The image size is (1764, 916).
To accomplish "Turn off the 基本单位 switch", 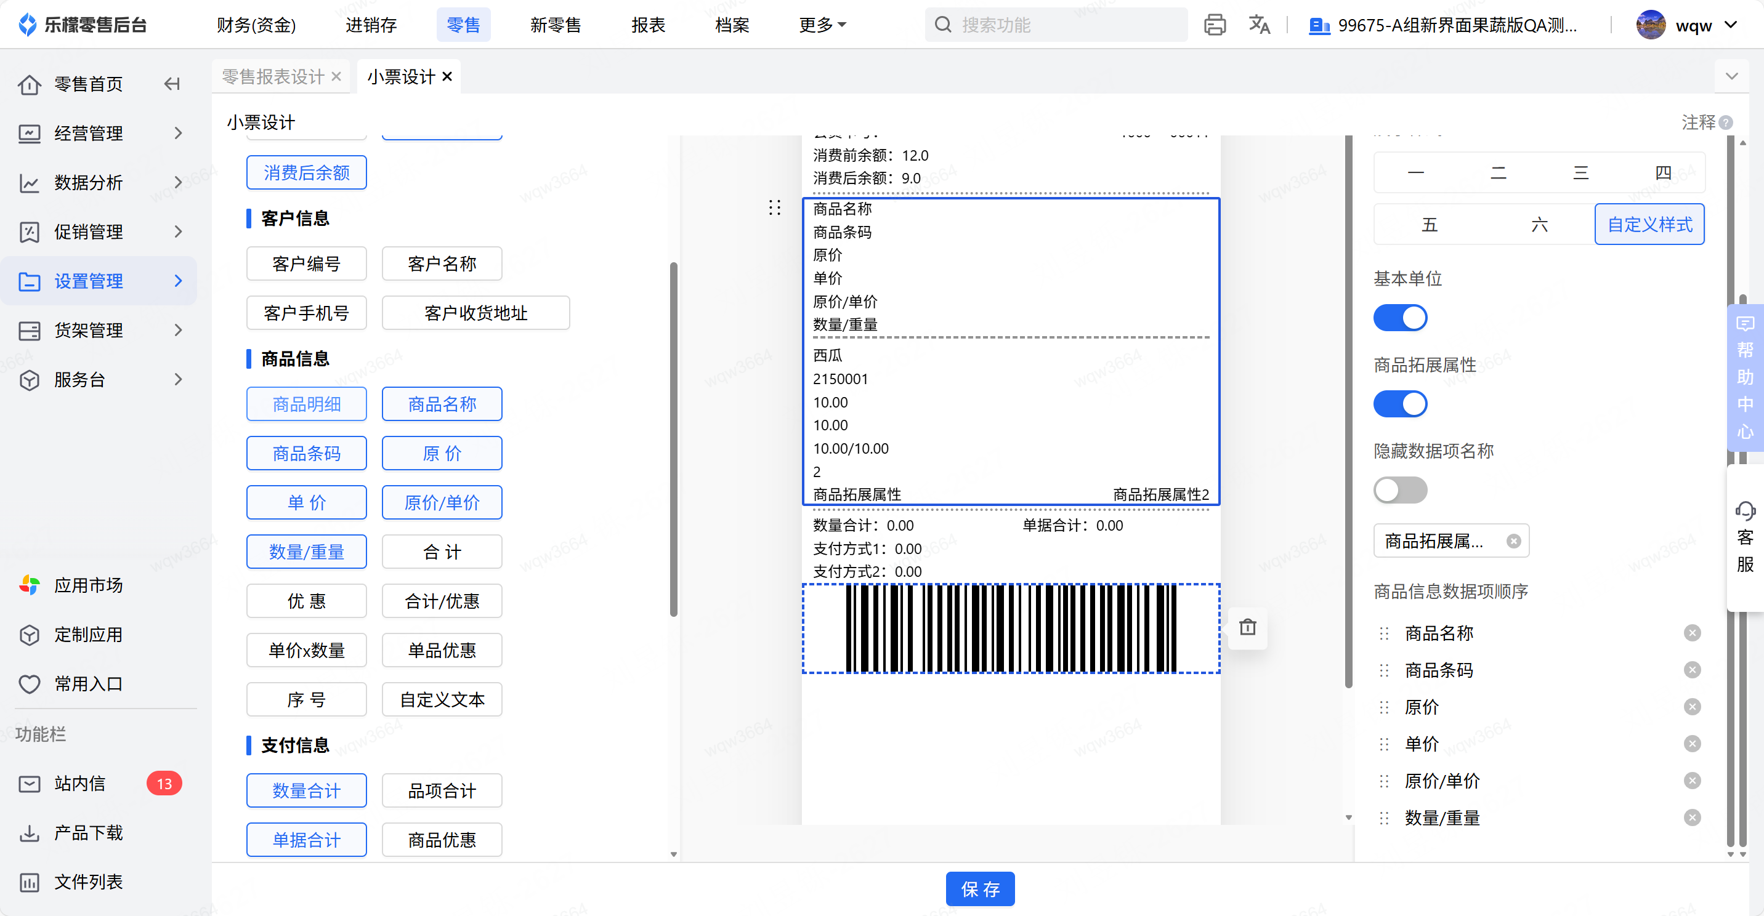I will pyautogui.click(x=1400, y=318).
